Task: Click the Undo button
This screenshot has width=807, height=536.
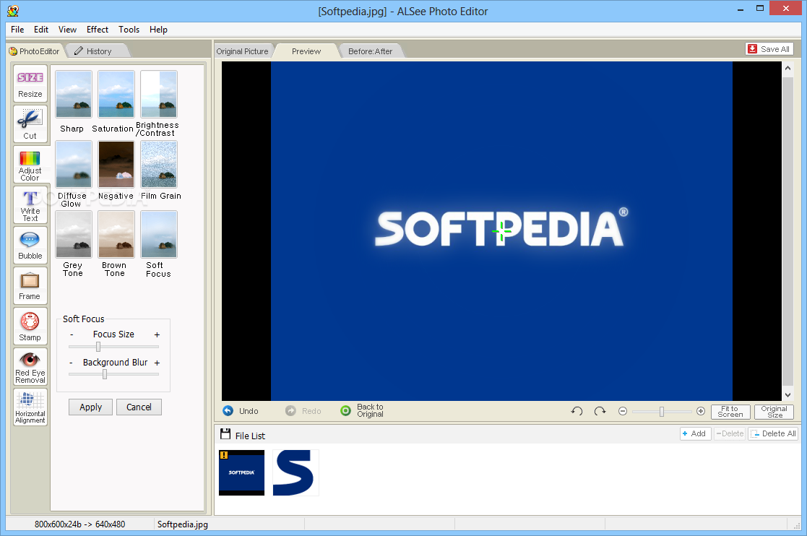Action: (x=241, y=411)
